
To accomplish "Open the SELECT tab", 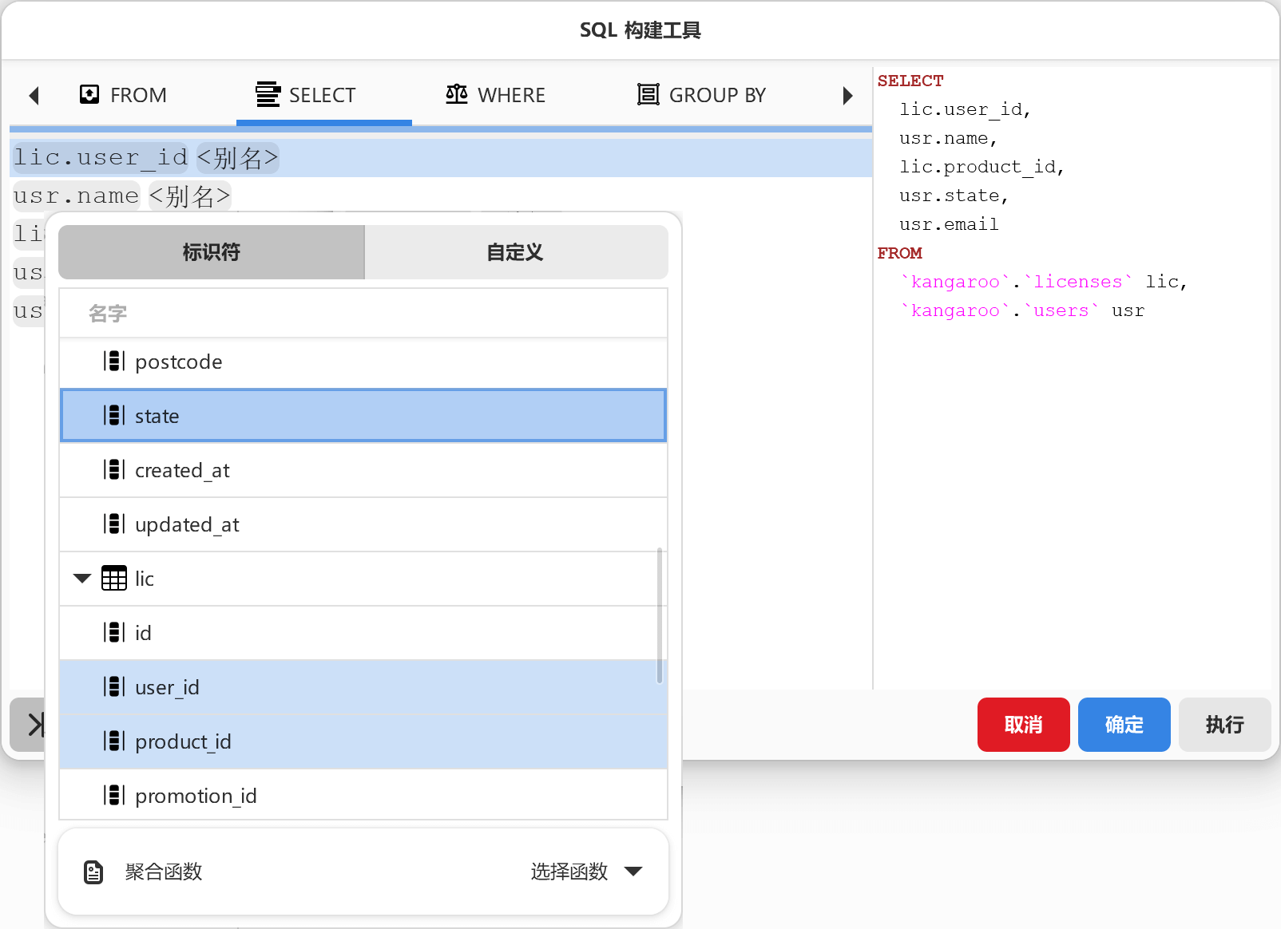I will tap(323, 94).
